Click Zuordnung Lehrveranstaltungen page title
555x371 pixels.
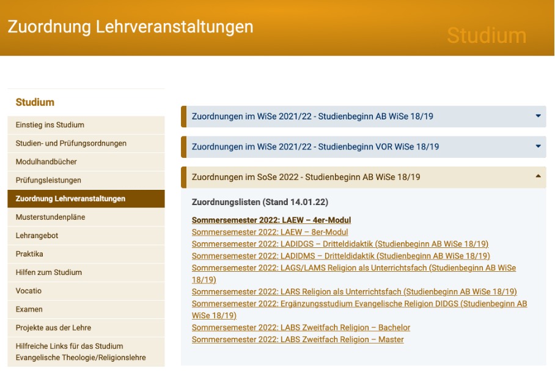tap(131, 27)
